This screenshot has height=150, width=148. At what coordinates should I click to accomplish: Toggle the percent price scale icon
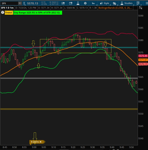pos(114,4)
